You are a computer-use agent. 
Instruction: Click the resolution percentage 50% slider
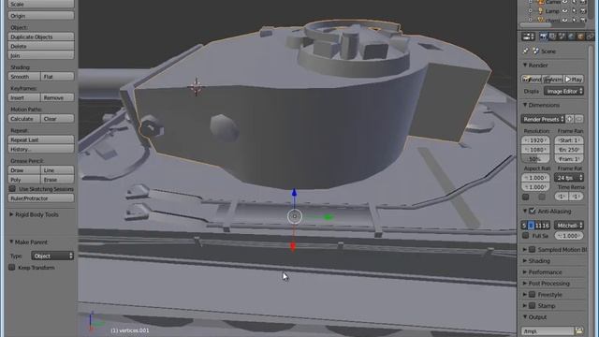point(535,159)
